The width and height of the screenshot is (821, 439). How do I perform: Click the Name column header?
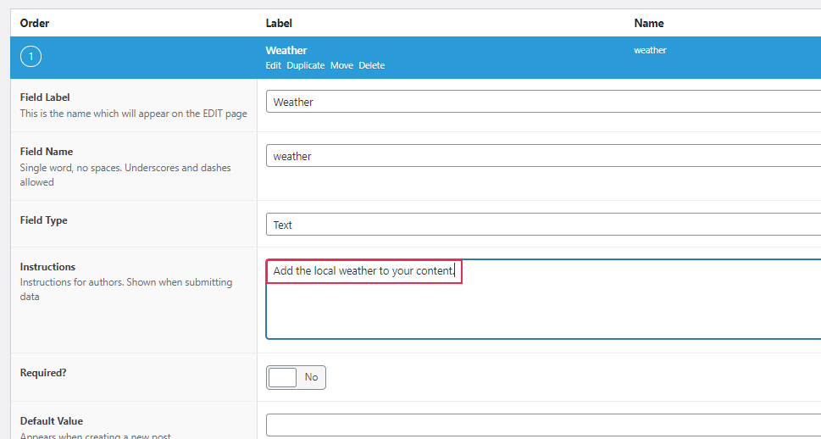[x=649, y=23]
